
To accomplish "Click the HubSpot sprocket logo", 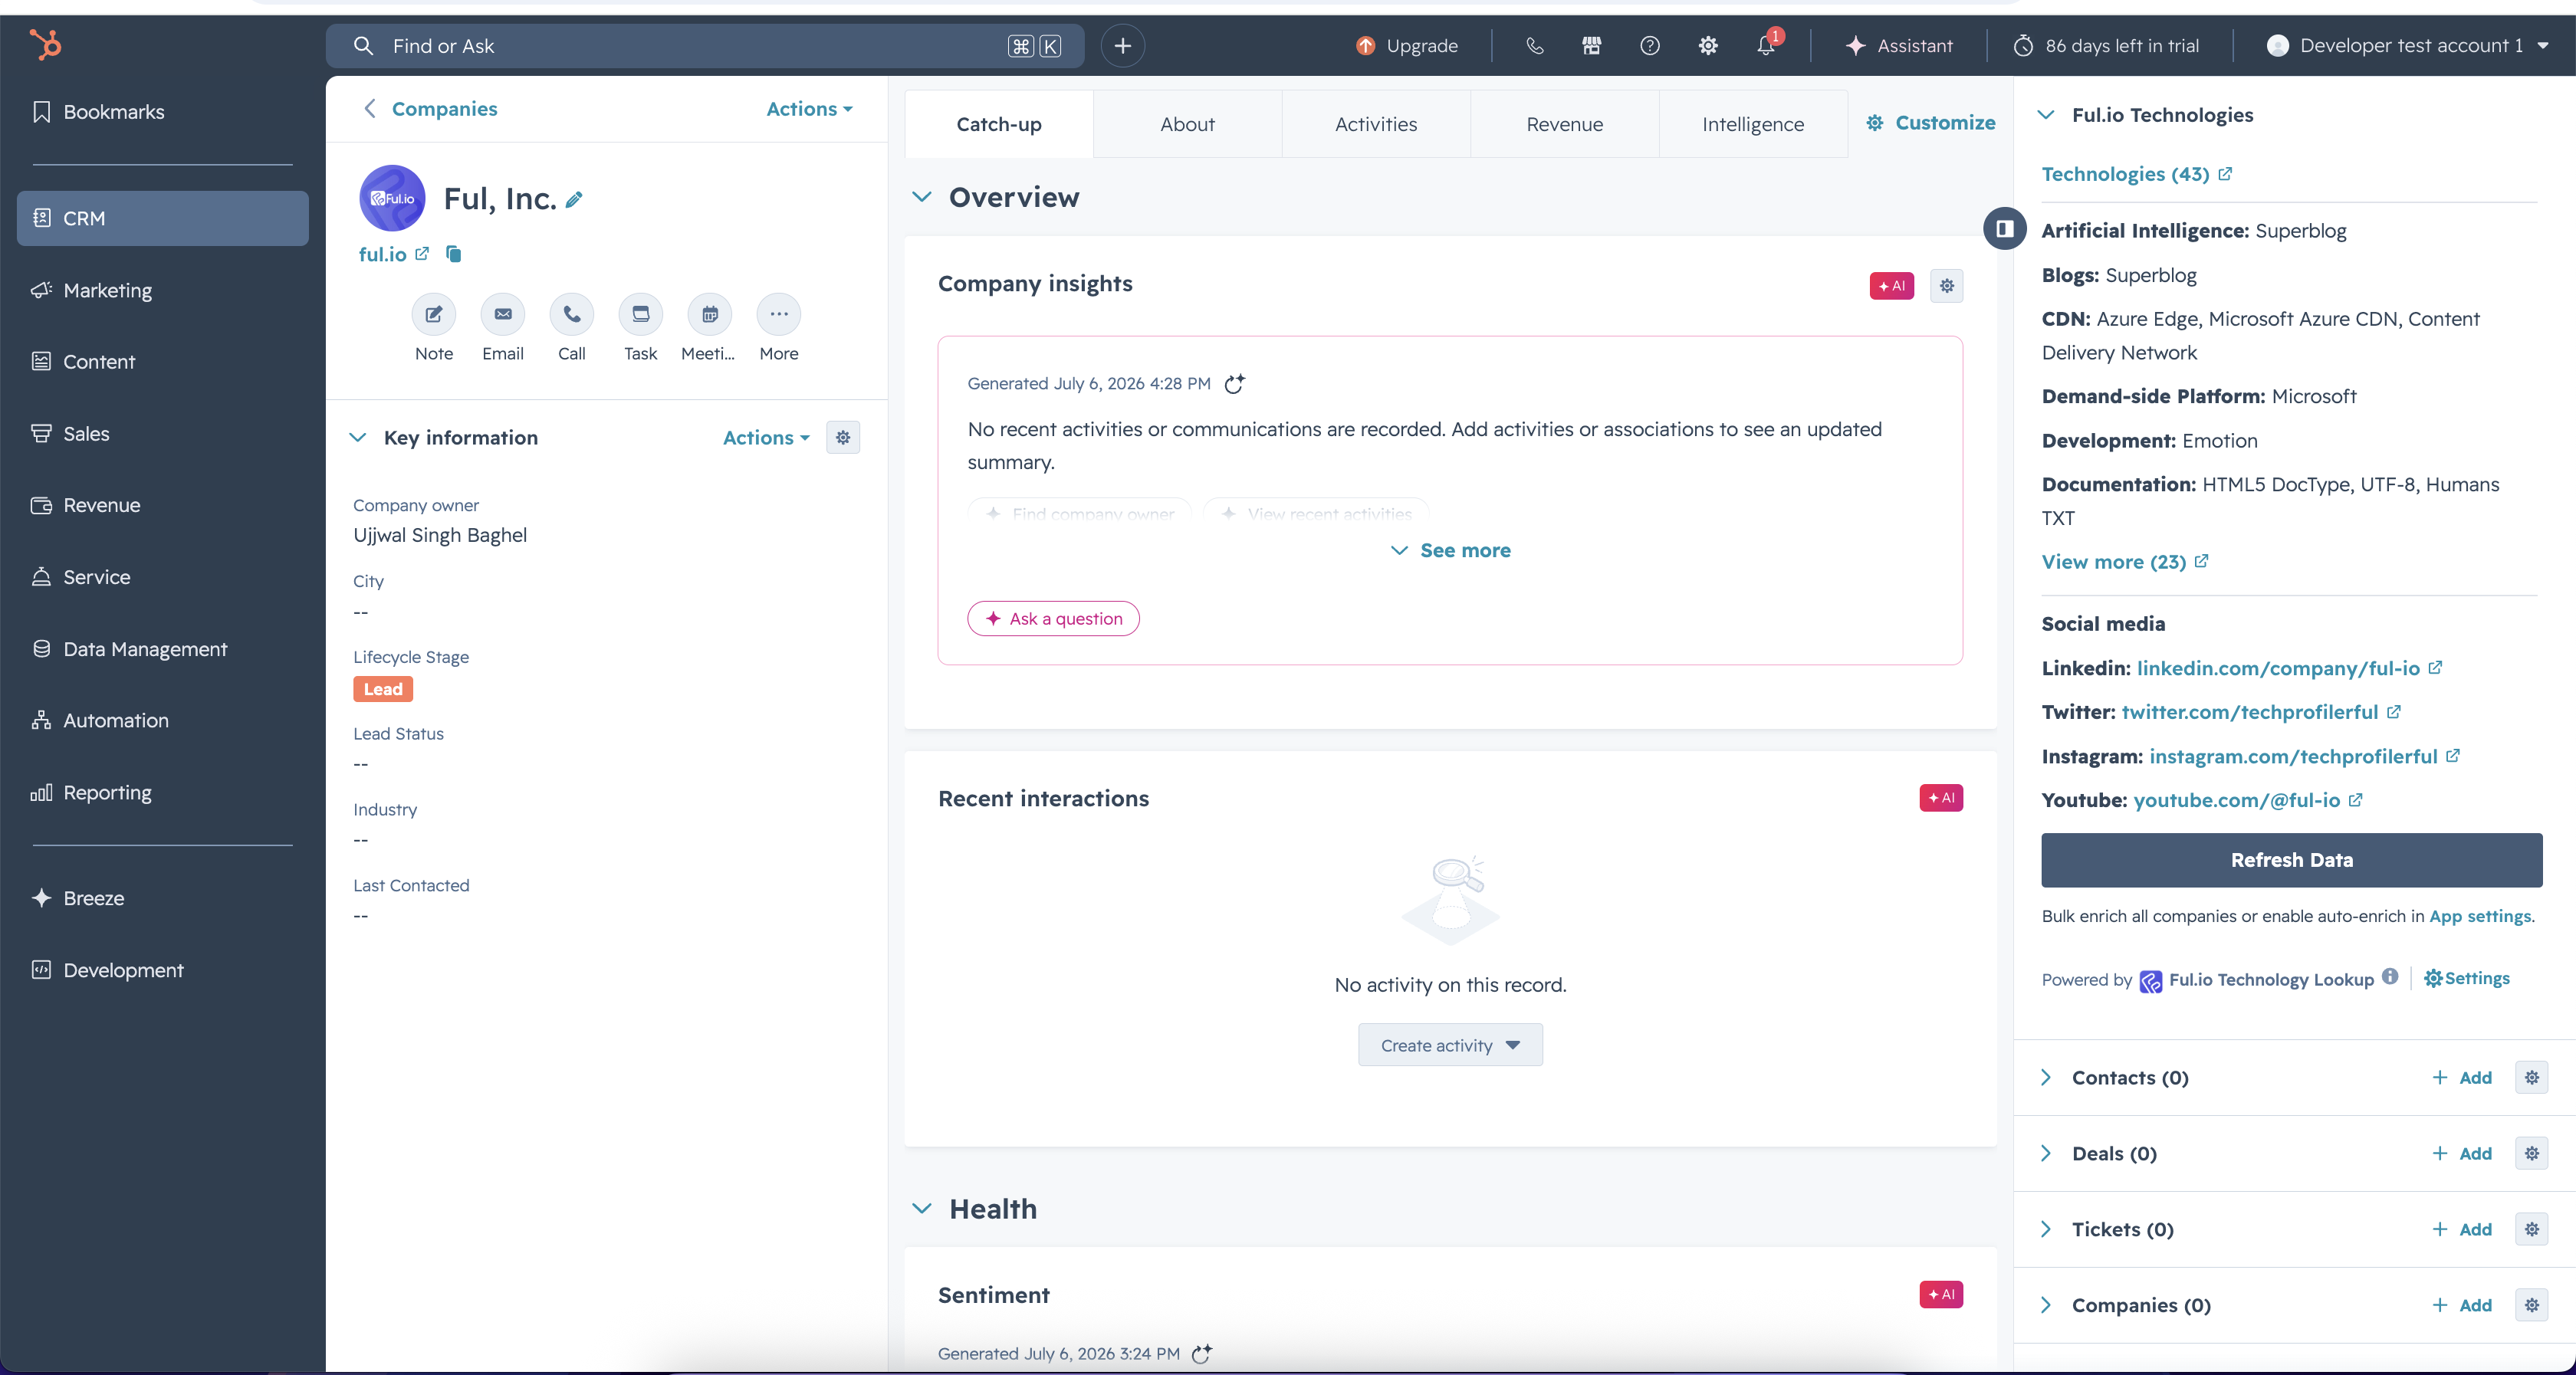I will point(45,45).
